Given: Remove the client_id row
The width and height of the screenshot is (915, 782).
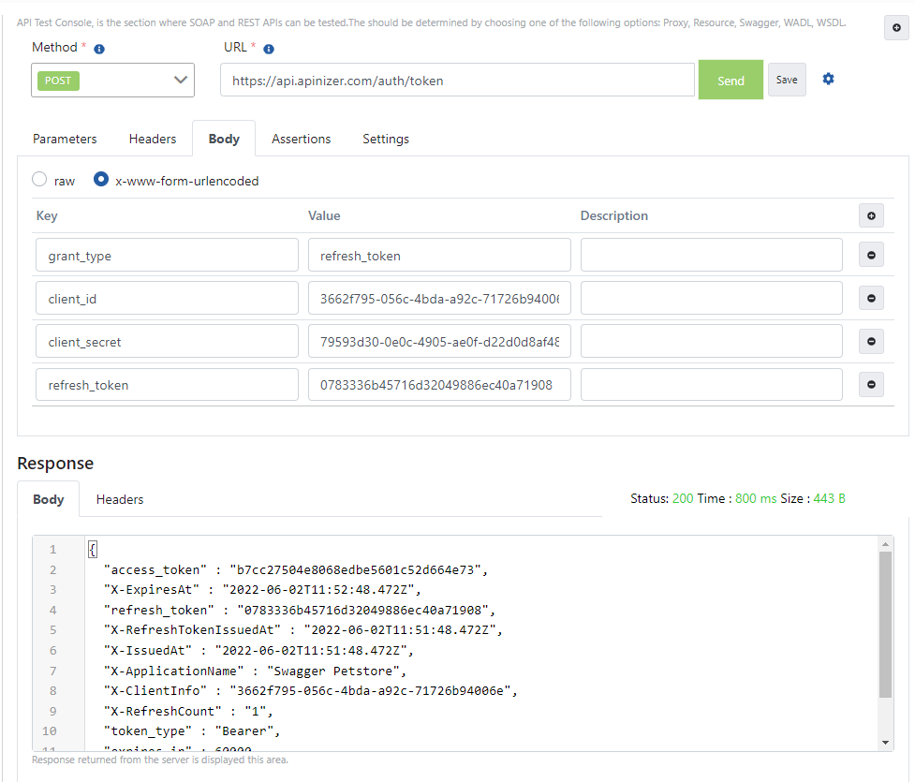Looking at the screenshot, I should click(x=871, y=298).
